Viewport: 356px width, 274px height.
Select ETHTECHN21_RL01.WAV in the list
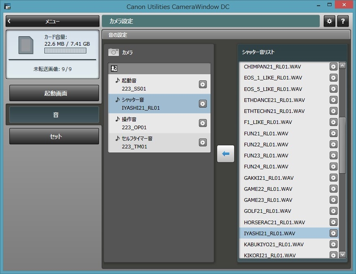coord(289,111)
